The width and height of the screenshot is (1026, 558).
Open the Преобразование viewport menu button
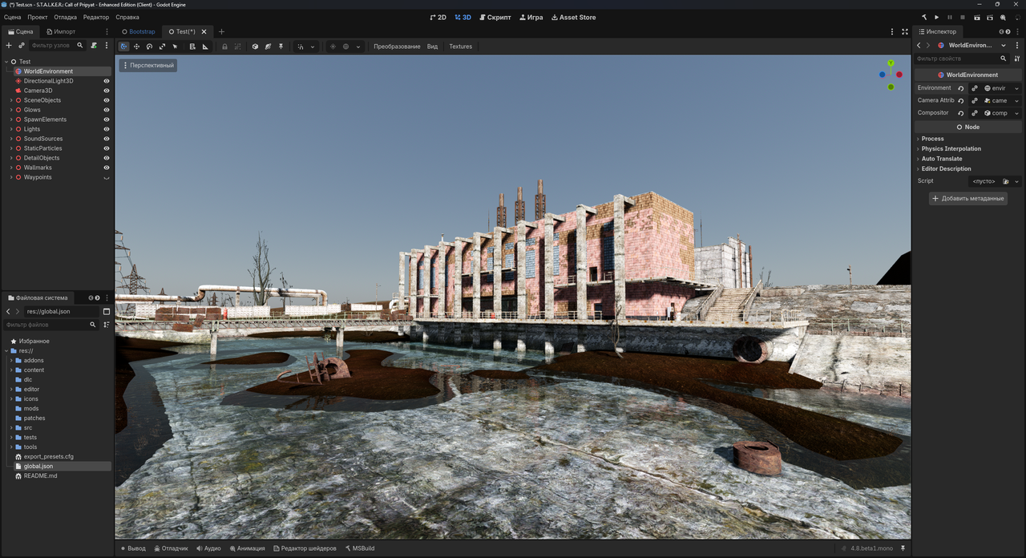point(397,46)
